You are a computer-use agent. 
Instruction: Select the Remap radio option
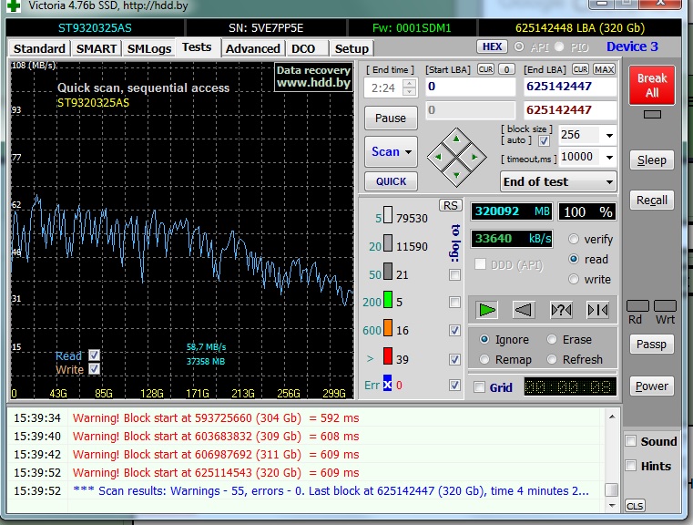click(484, 360)
